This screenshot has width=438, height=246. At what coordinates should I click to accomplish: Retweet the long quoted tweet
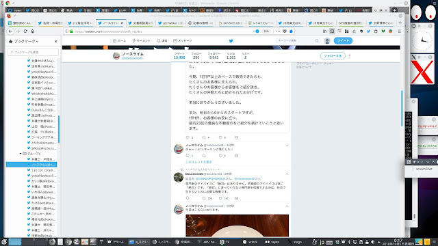pos(204,137)
